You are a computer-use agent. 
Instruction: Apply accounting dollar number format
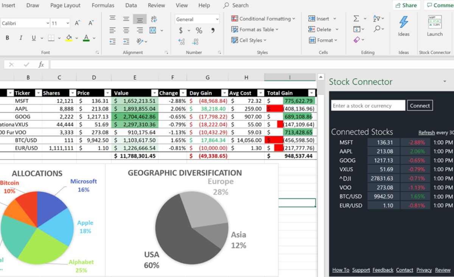point(181,31)
